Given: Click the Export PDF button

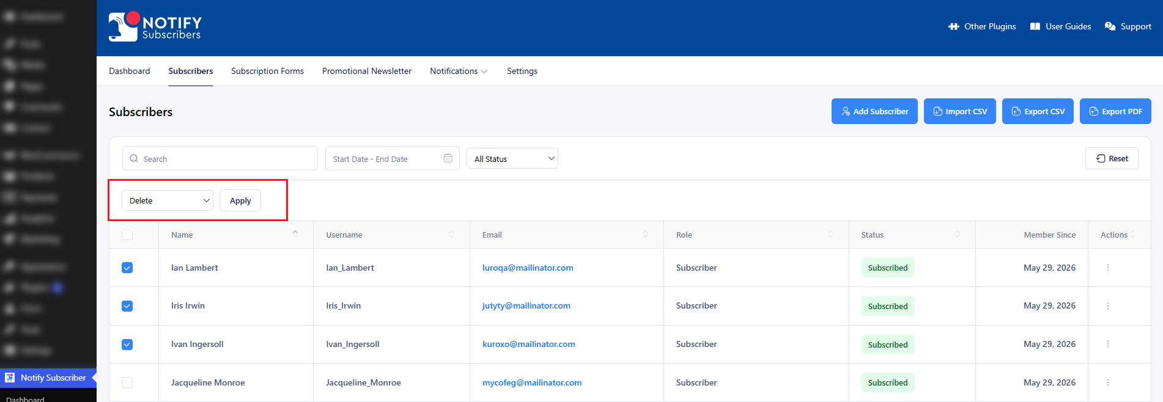Looking at the screenshot, I should pyautogui.click(x=1115, y=111).
